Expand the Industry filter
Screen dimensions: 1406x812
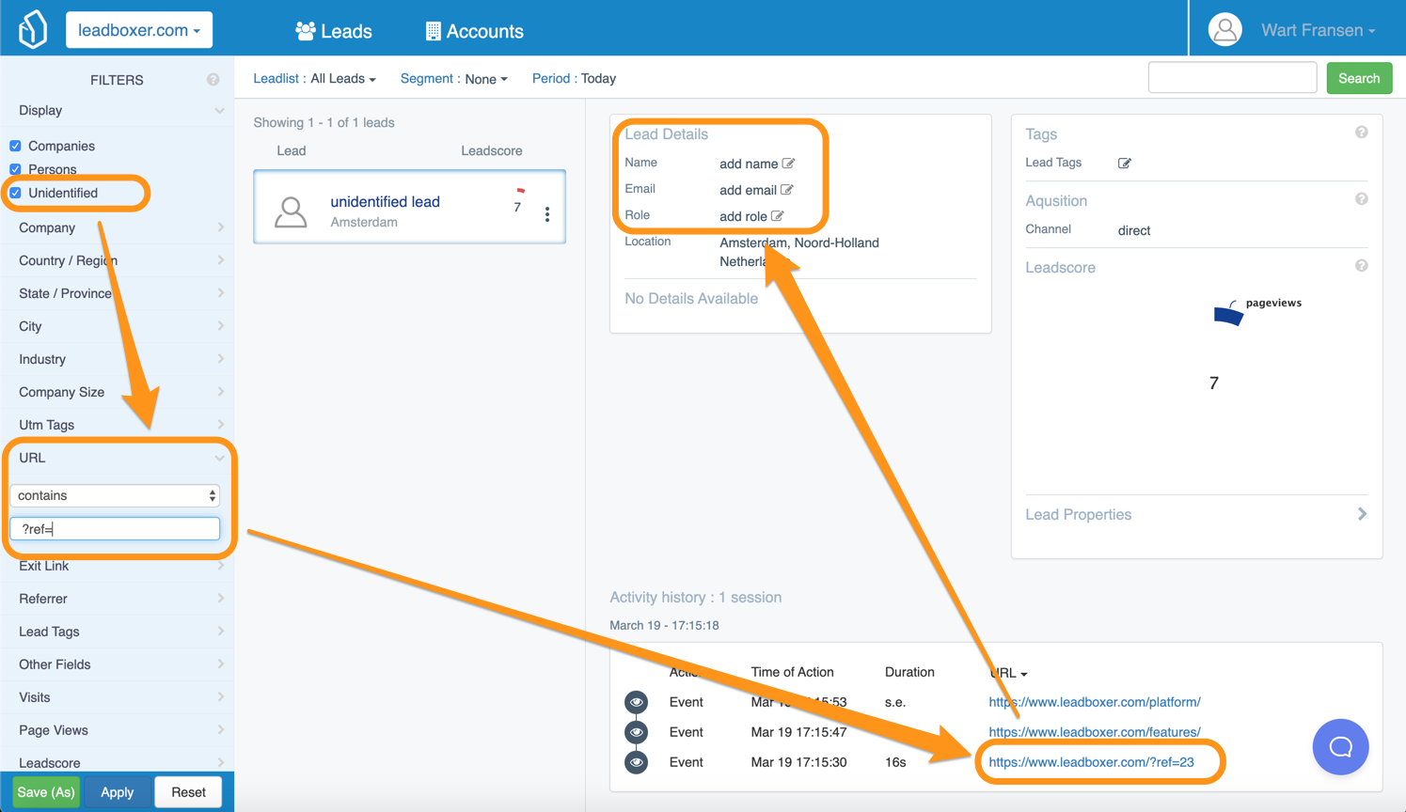(x=117, y=359)
